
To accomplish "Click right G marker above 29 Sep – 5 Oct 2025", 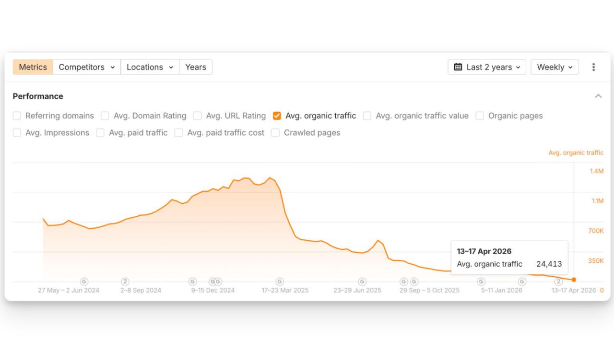I will (414, 282).
